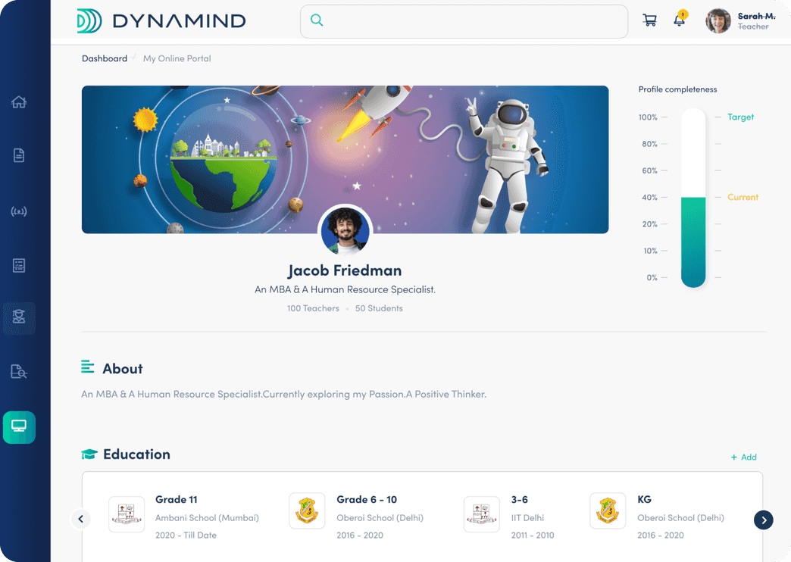This screenshot has width=791, height=562.
Task: Navigate to Dashboard via the breadcrumb
Action: [105, 58]
